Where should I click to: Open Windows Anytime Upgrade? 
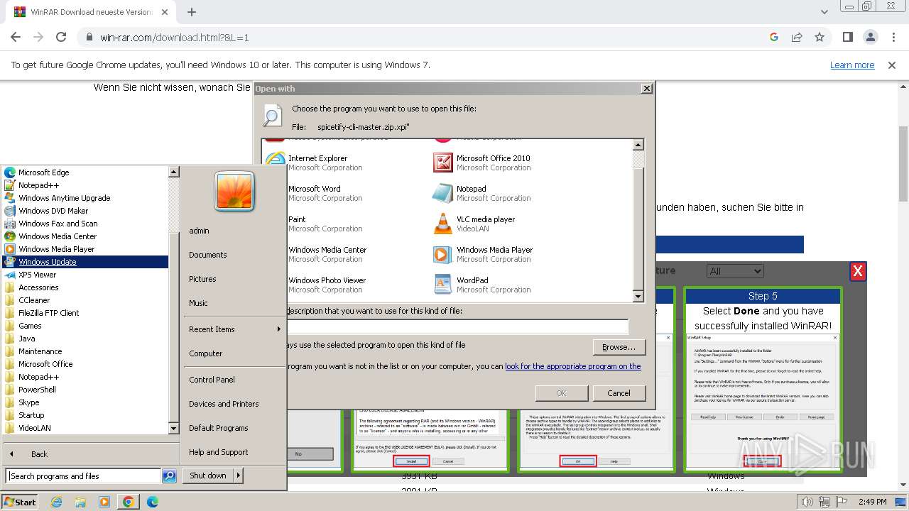tap(64, 198)
